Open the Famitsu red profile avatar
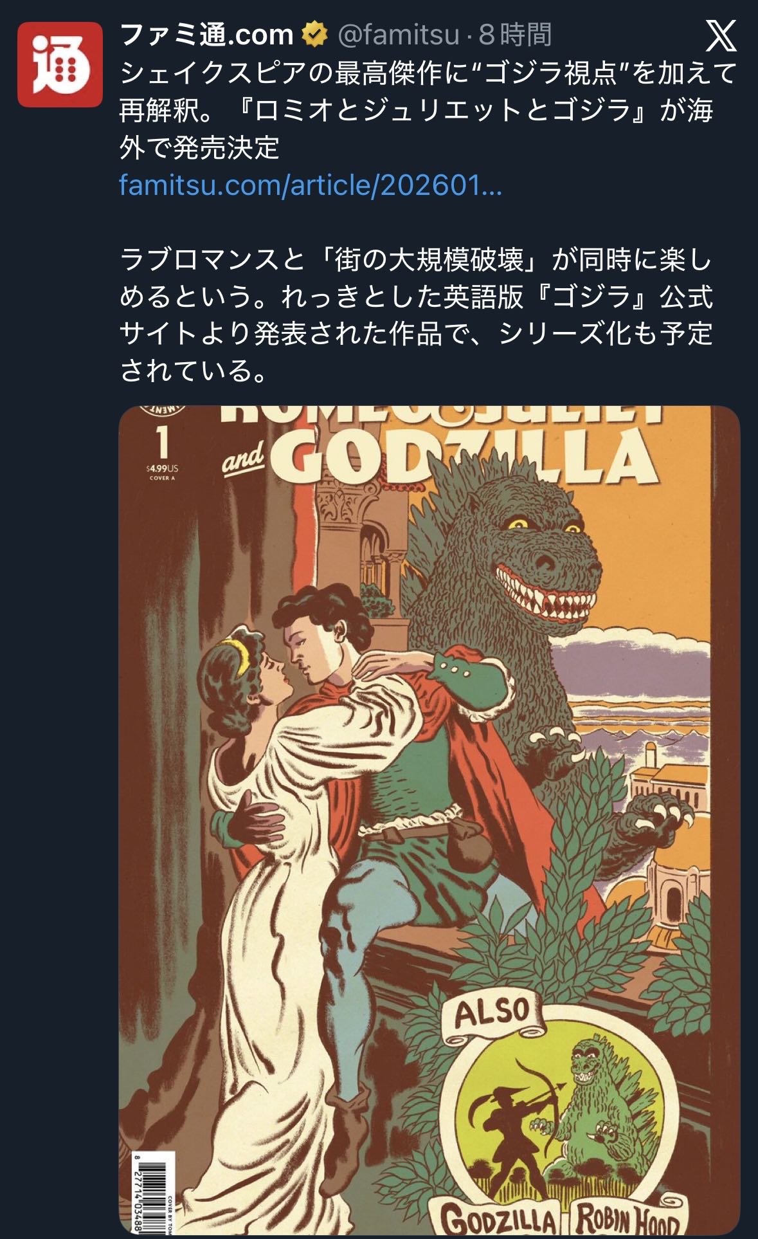The image size is (758, 1239). point(60,64)
